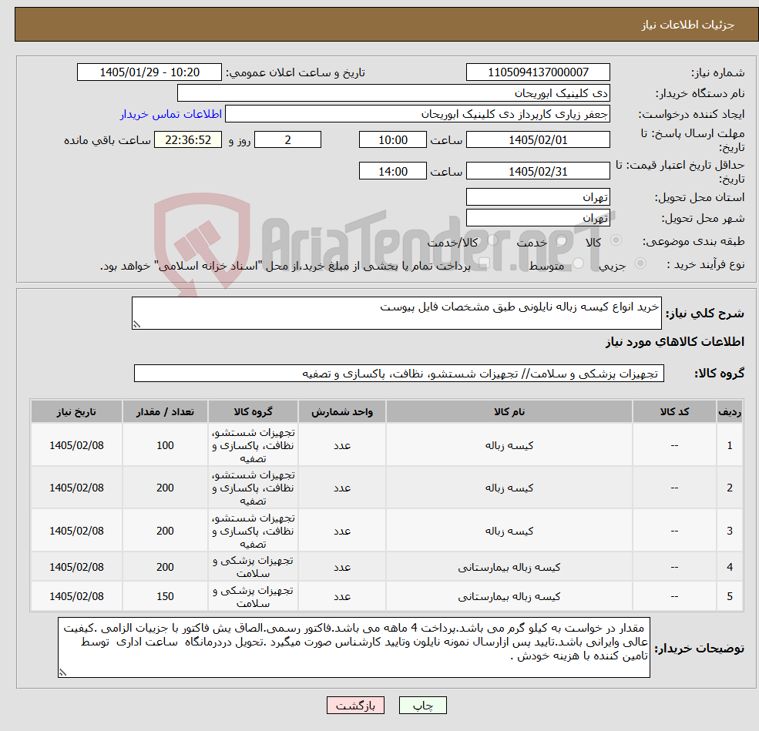Click the بازگشت back button
Screen dimensions: 759x731
coord(355,706)
